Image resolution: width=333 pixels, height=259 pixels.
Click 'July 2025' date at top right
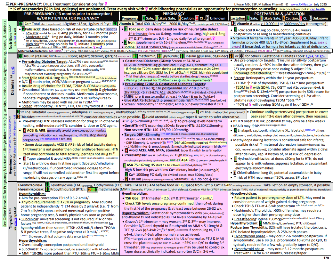pos(321,4)
